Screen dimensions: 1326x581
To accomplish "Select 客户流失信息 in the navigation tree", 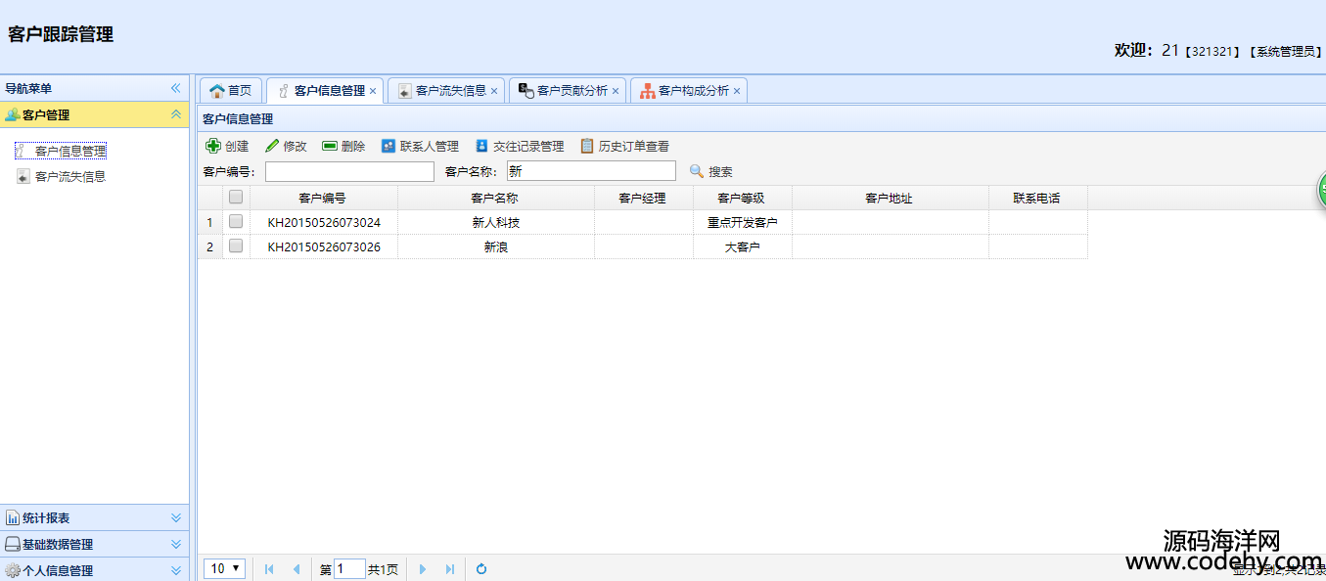I will tap(69, 177).
